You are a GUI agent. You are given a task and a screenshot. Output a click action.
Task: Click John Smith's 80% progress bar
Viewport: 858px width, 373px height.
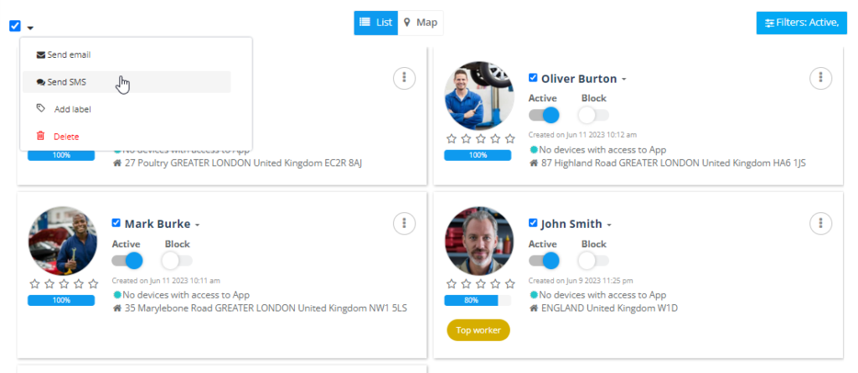pos(478,300)
